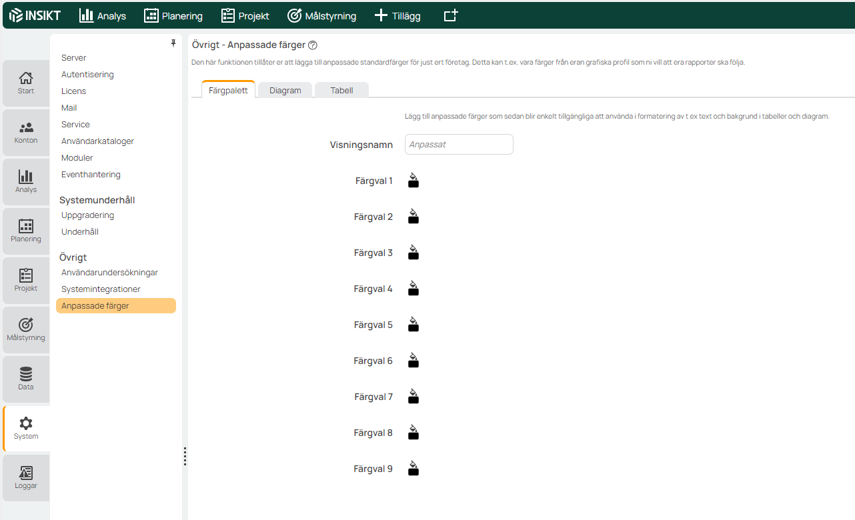Open Service settings
This screenshot has width=855, height=520.
click(75, 125)
